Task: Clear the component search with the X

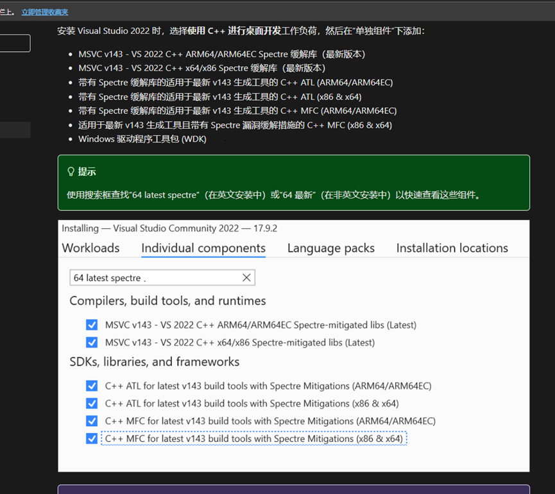Action: 247,278
